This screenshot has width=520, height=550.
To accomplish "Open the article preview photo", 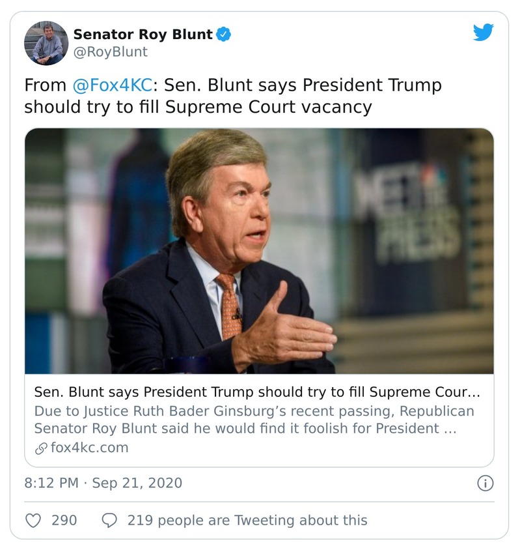I will point(259,250).
